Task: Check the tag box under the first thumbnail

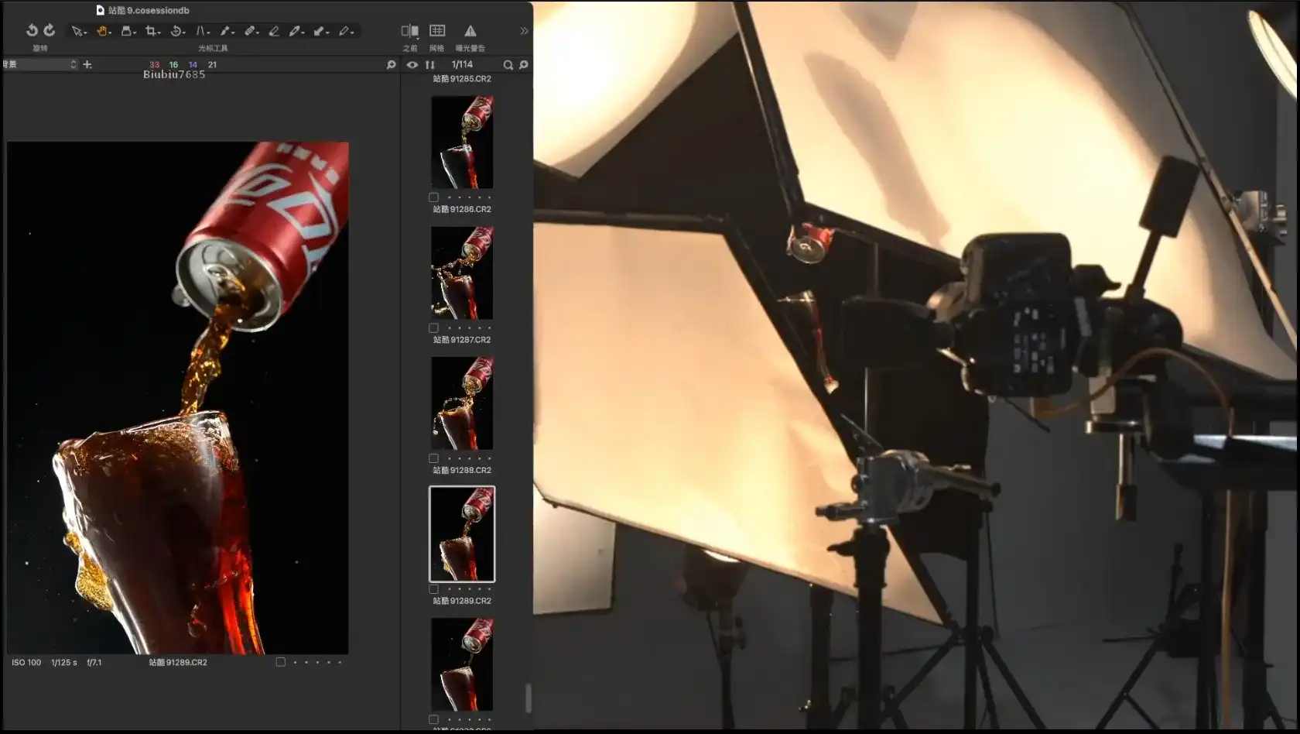Action: 433,197
